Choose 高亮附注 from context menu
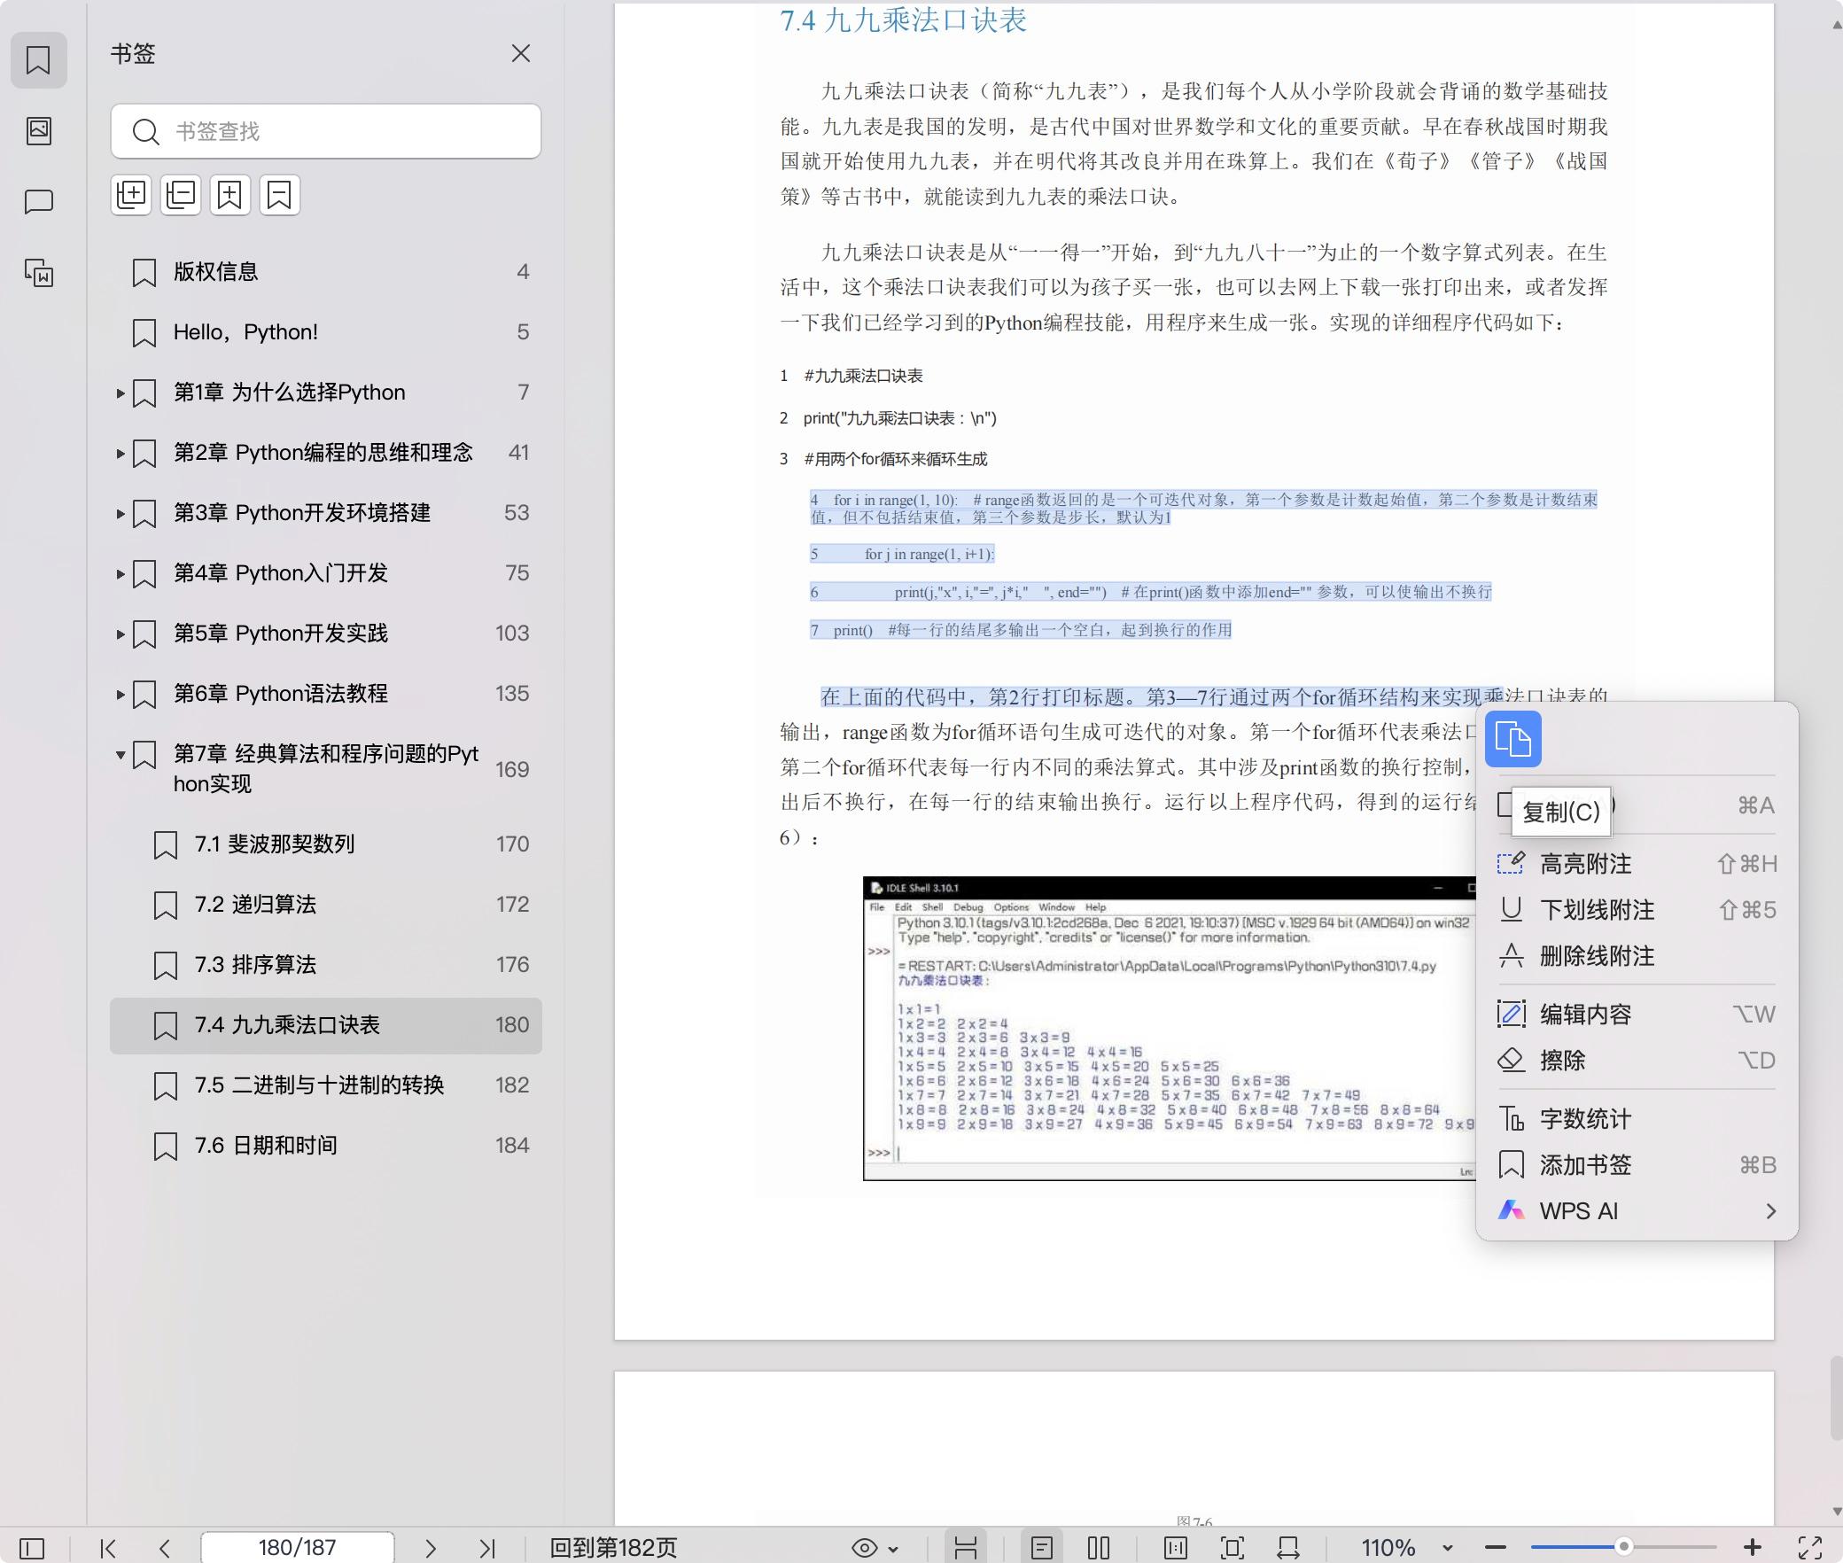Viewport: 1843px width, 1563px height. tap(1585, 864)
